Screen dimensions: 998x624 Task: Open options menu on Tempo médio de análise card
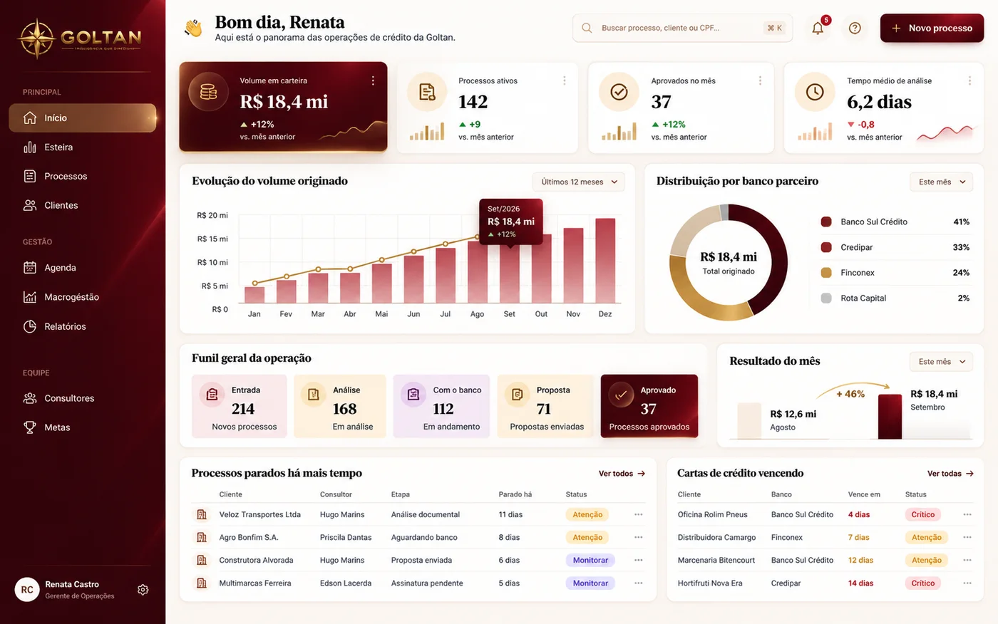point(969,81)
